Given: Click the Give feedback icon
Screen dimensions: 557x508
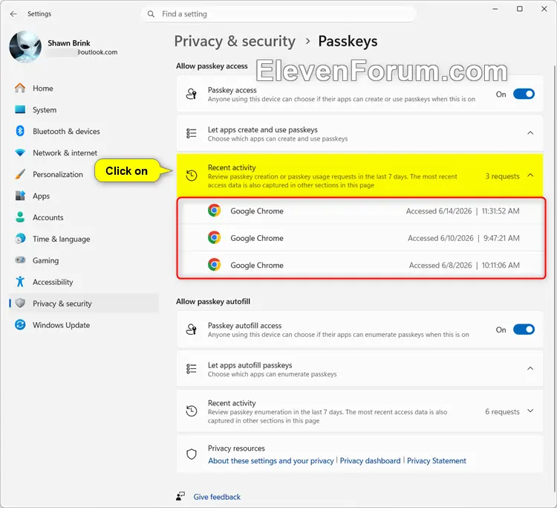Looking at the screenshot, I should 180,496.
